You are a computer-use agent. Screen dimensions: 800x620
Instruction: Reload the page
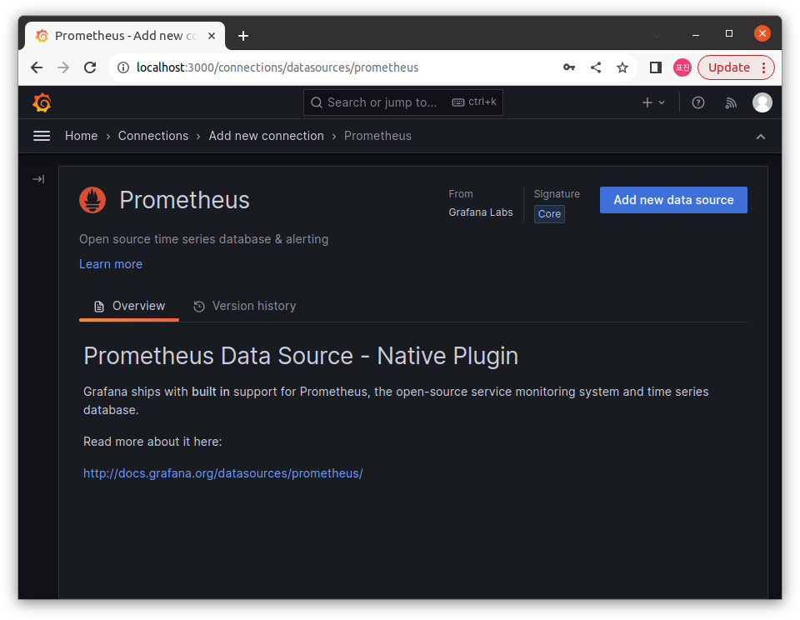tap(90, 67)
